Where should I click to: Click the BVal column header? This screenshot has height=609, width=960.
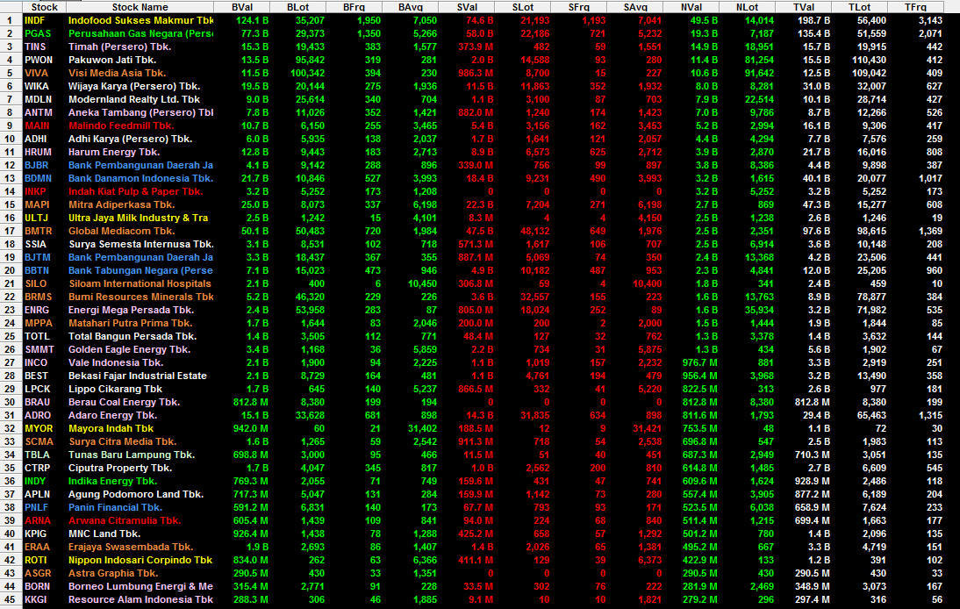tap(242, 7)
